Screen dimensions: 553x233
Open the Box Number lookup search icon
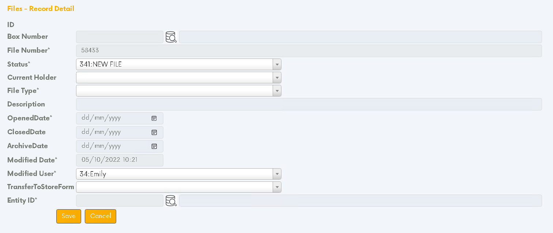(x=171, y=37)
